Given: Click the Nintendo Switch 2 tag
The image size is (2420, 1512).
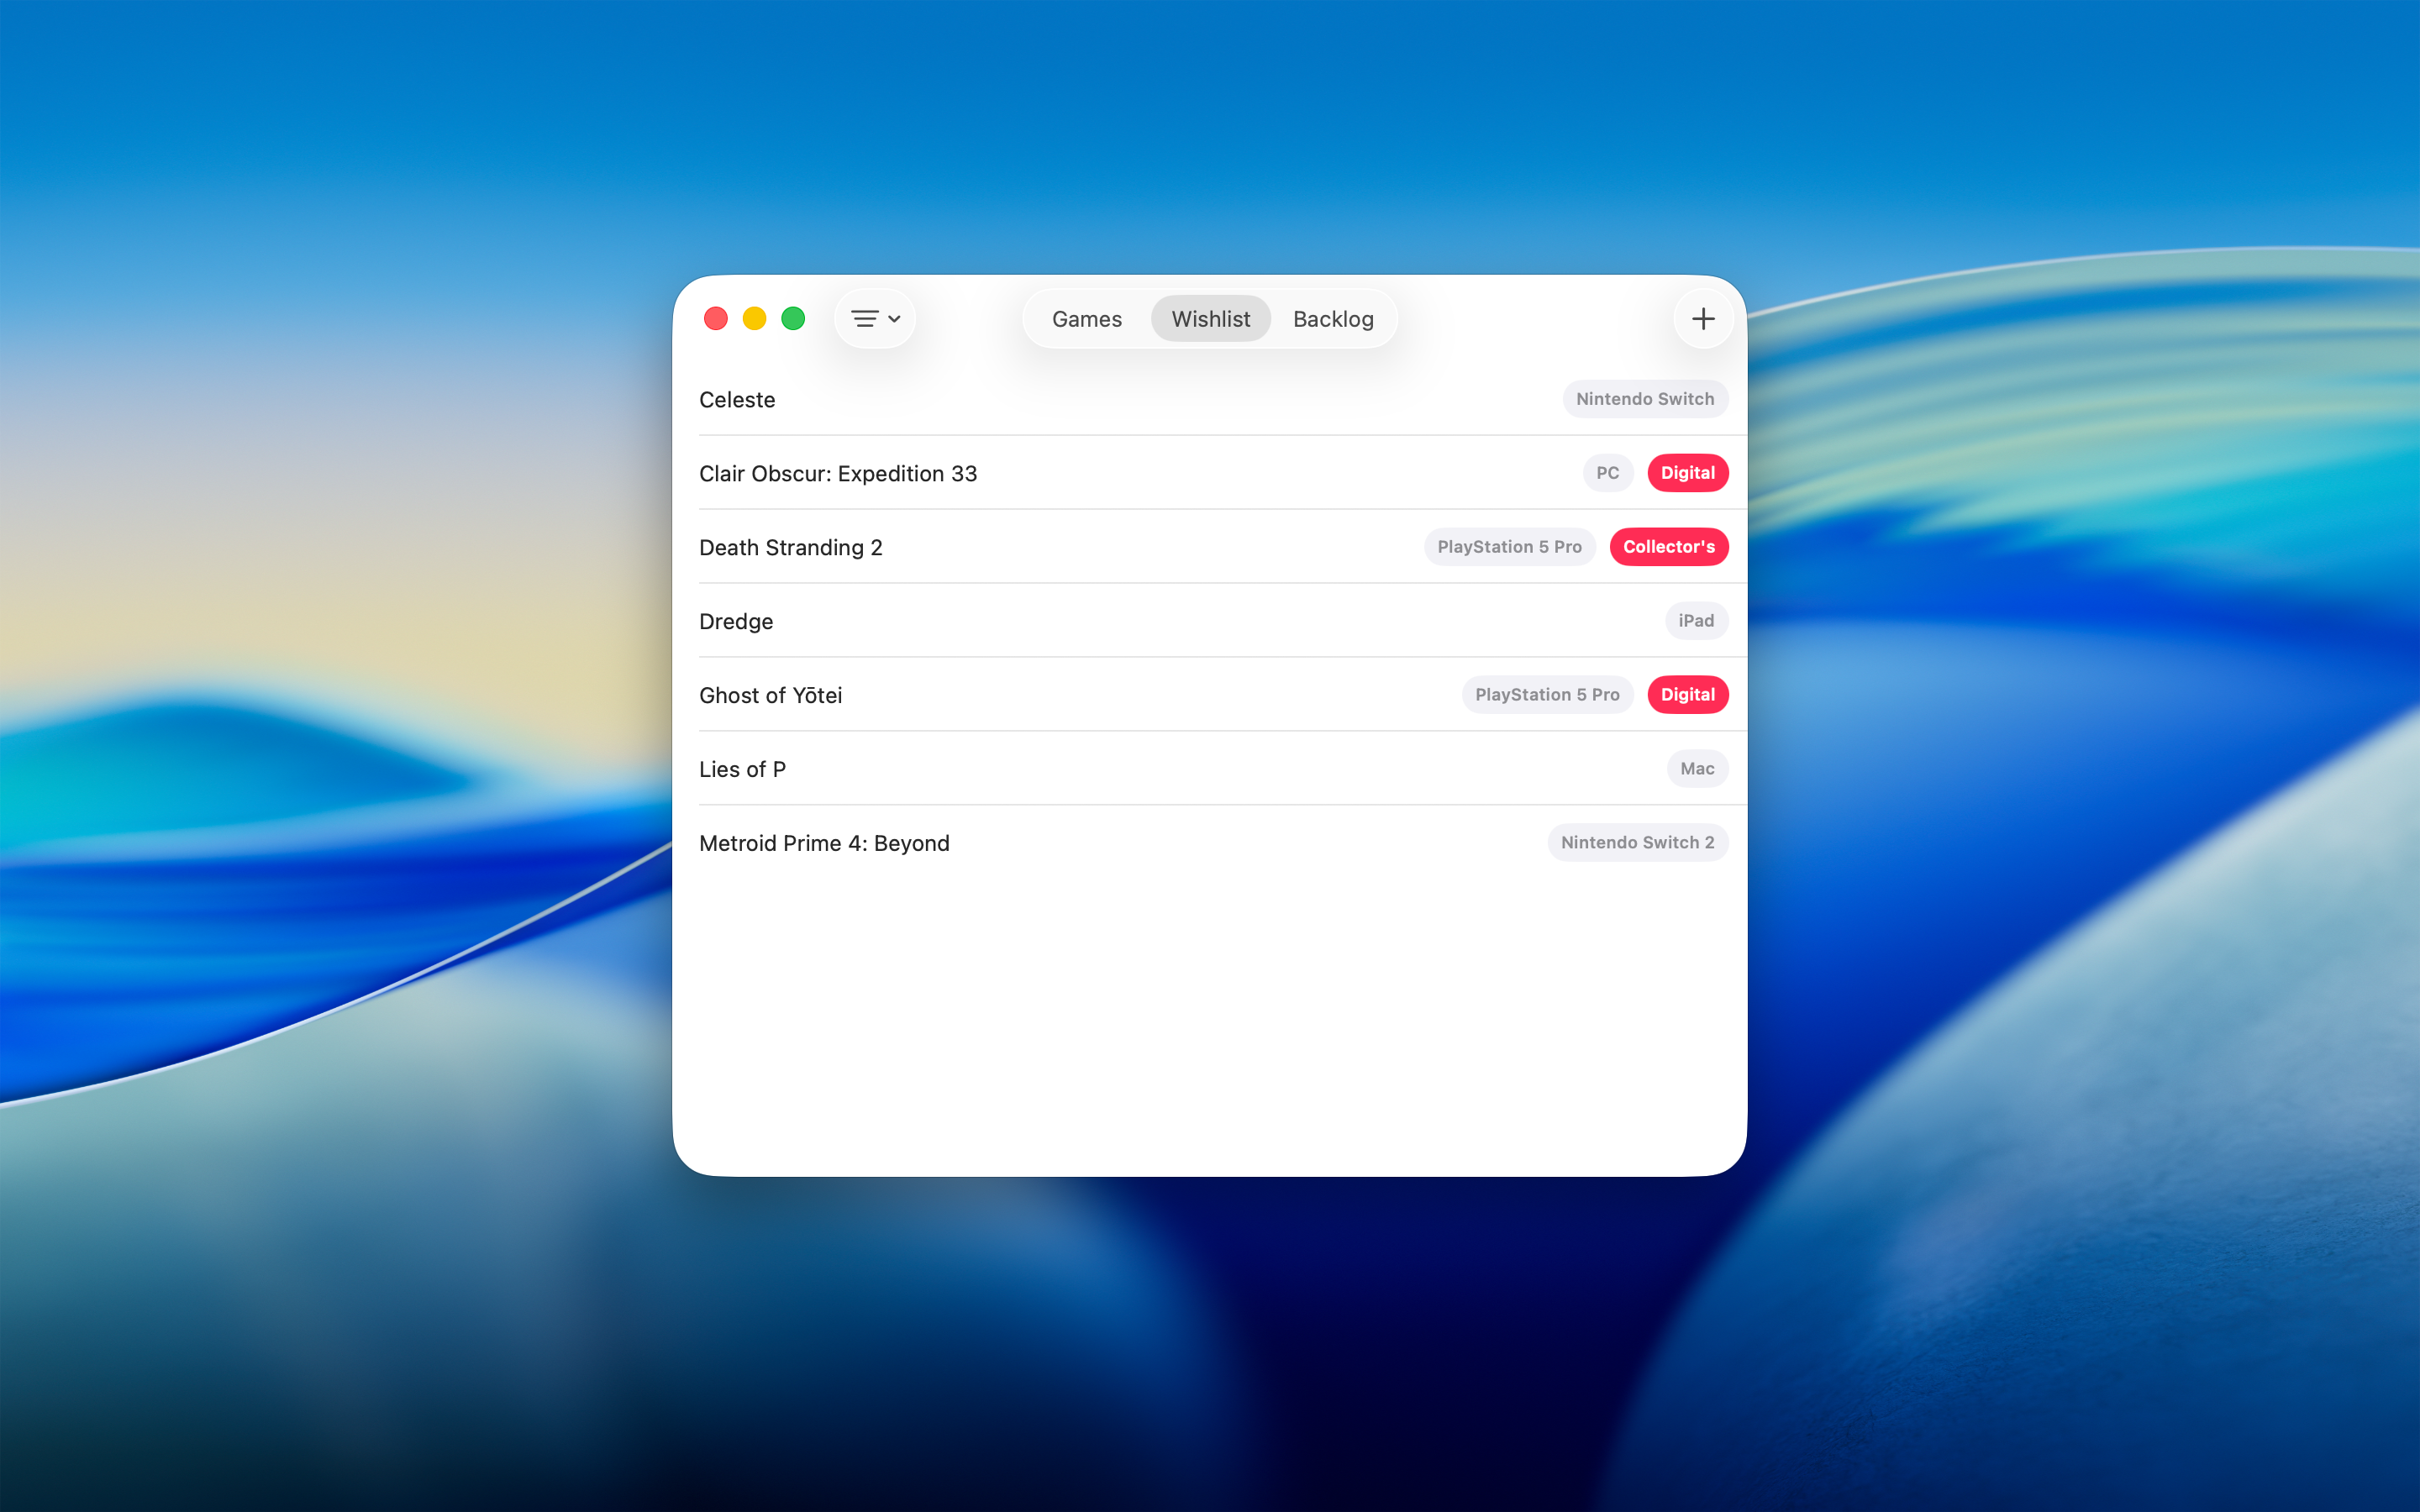Looking at the screenshot, I should click(1637, 843).
